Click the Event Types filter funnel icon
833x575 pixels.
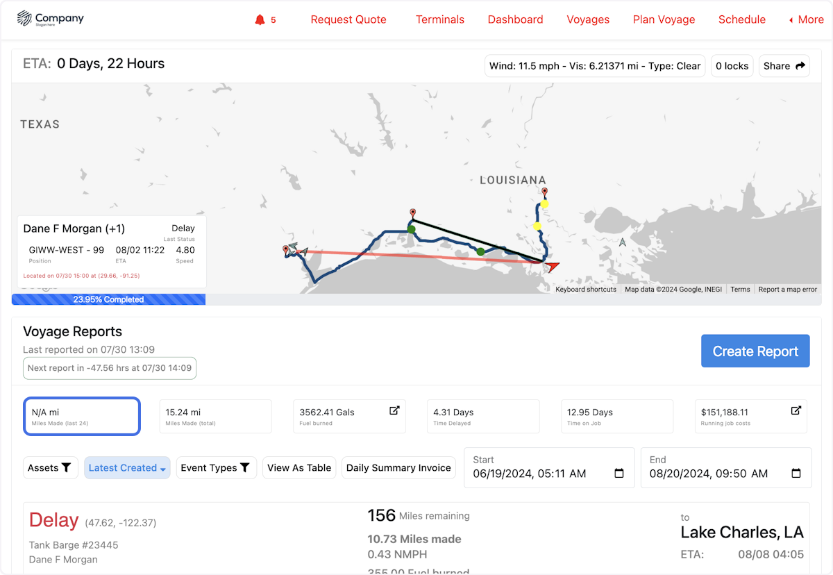pyautogui.click(x=245, y=467)
